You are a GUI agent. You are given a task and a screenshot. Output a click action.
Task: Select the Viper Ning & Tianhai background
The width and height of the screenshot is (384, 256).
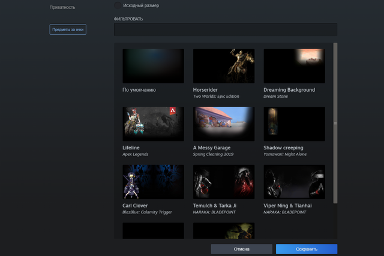coord(294,182)
